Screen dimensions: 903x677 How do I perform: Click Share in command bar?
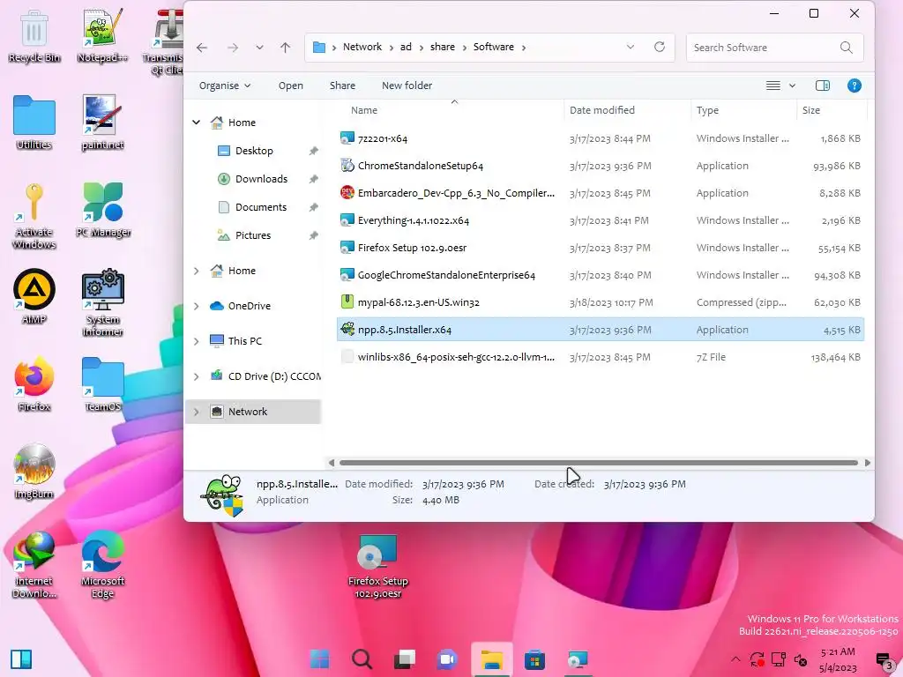[342, 86]
